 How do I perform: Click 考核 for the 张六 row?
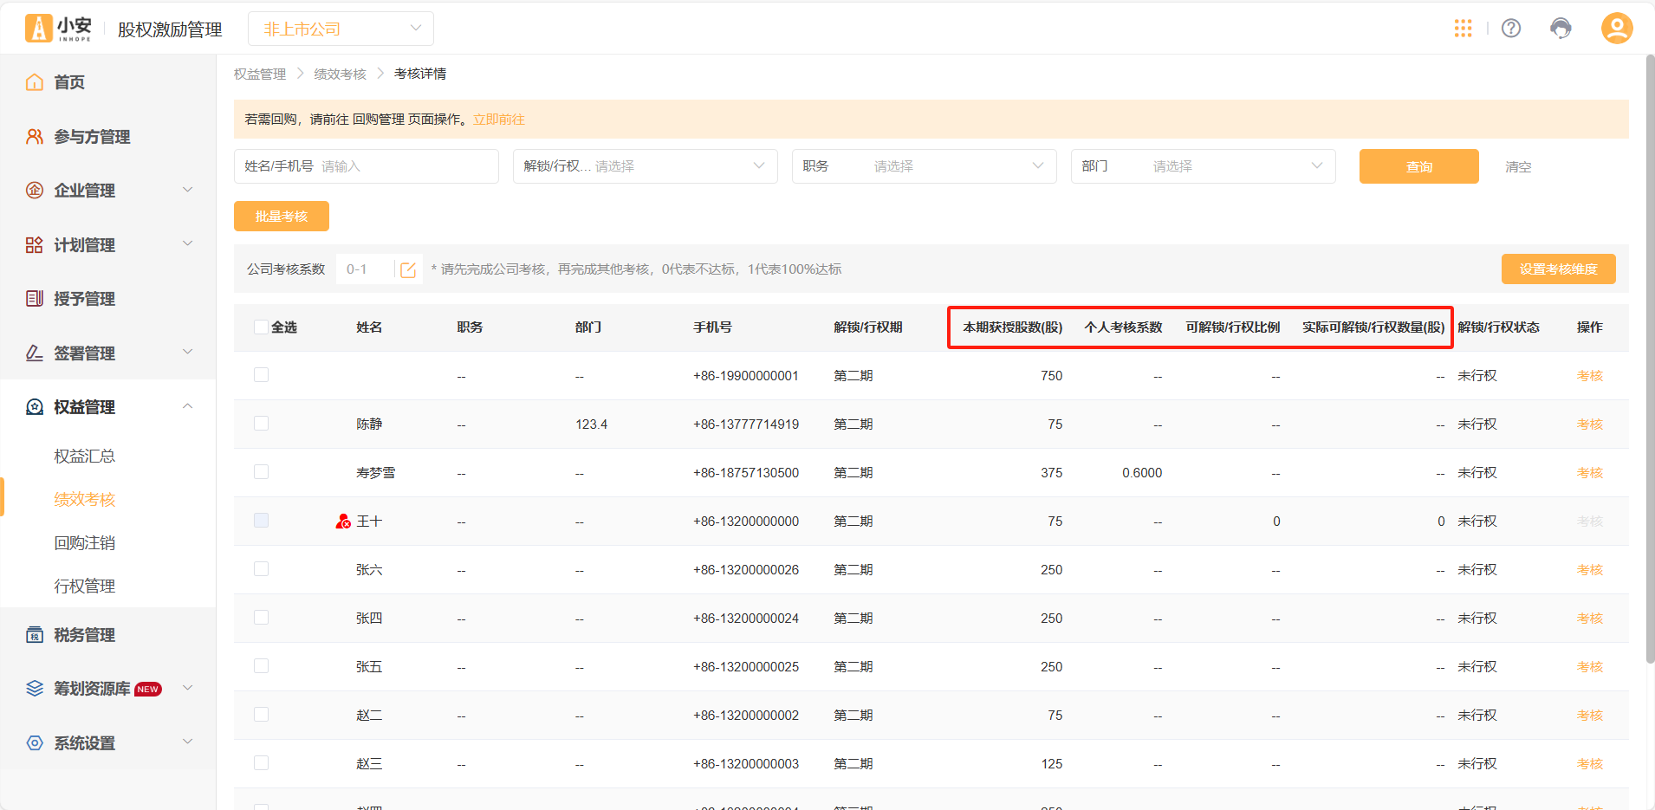1590,570
